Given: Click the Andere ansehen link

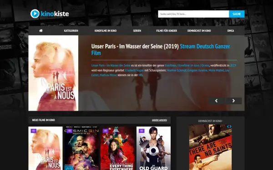Looking at the screenshot, I should 159,120.
